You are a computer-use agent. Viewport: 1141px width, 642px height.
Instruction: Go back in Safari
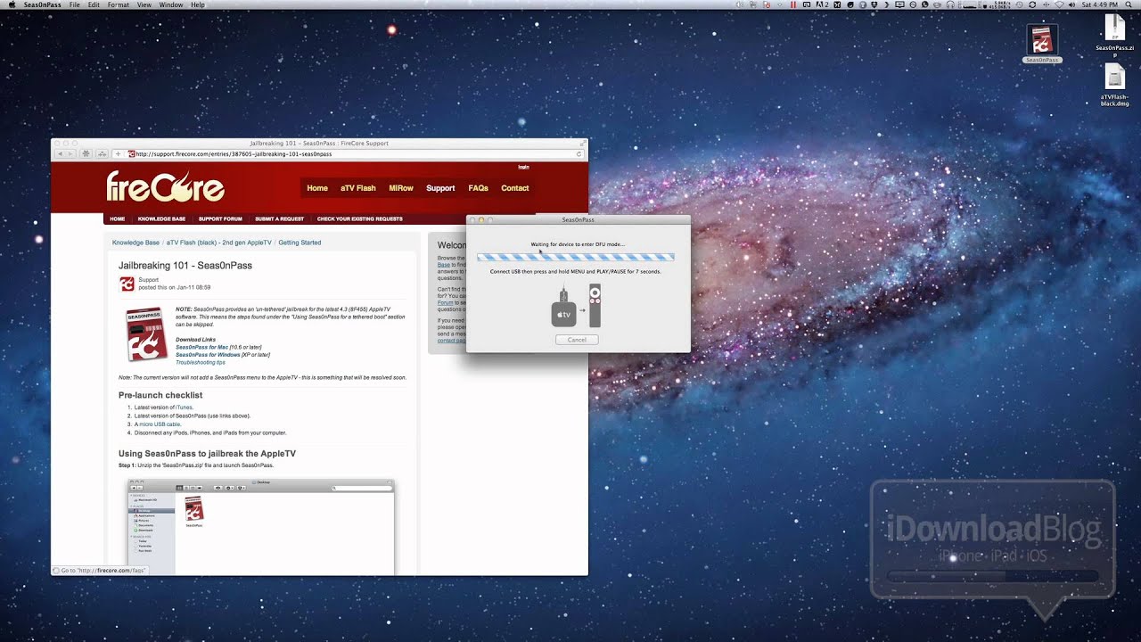(62, 153)
